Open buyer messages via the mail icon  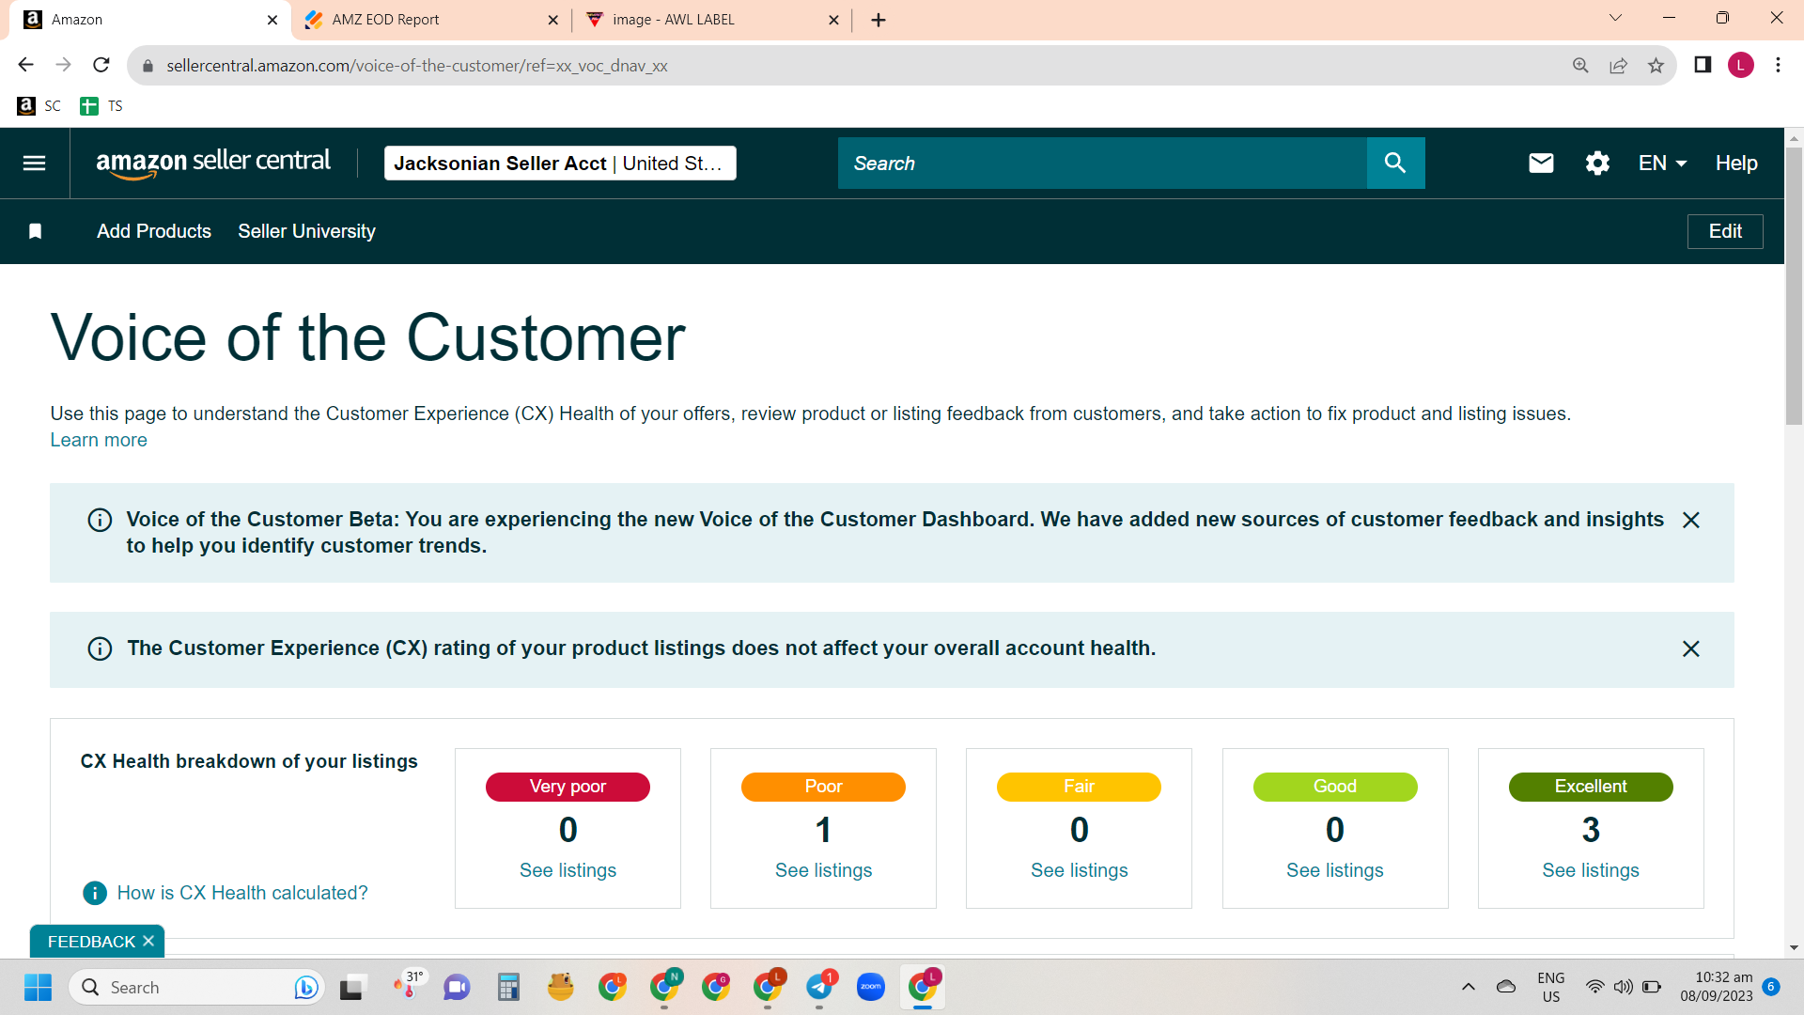pyautogui.click(x=1541, y=164)
